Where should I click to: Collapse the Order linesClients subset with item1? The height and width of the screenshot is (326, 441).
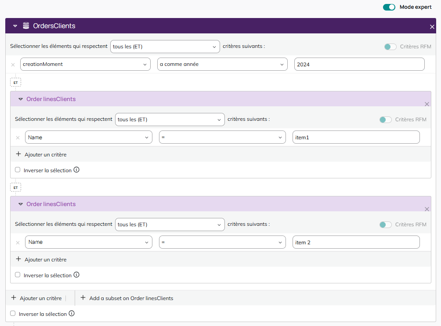coord(21,99)
